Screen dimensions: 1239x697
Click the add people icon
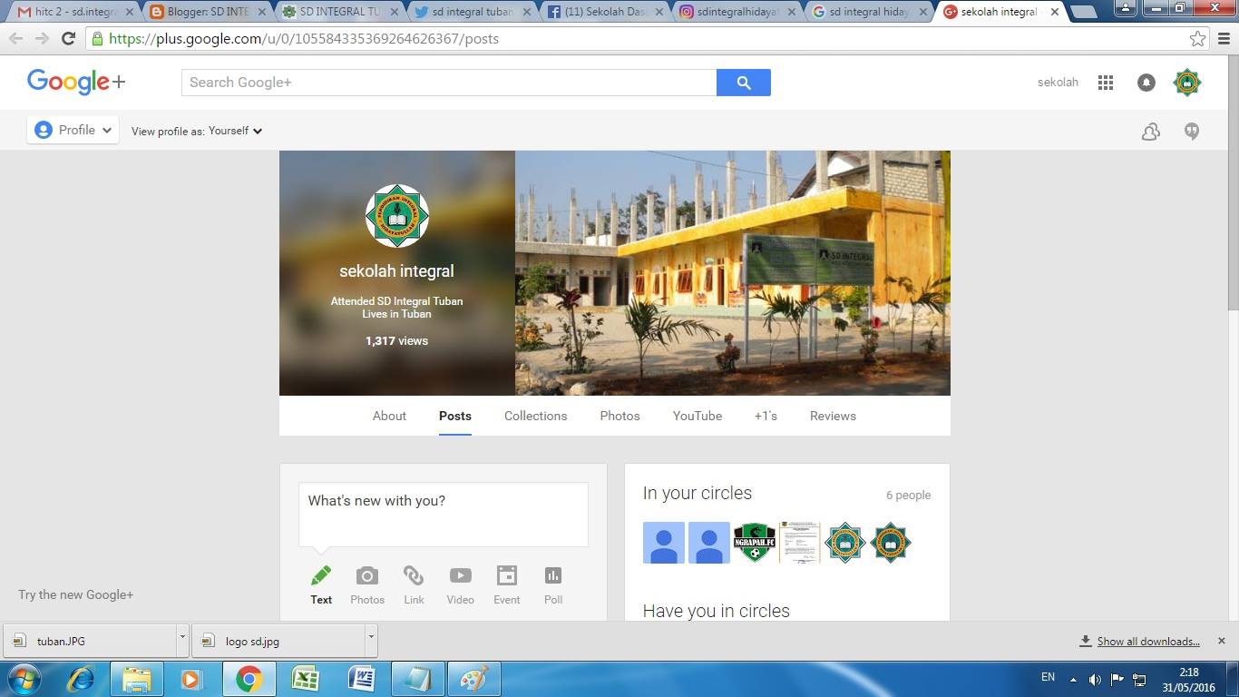pyautogui.click(x=1151, y=132)
